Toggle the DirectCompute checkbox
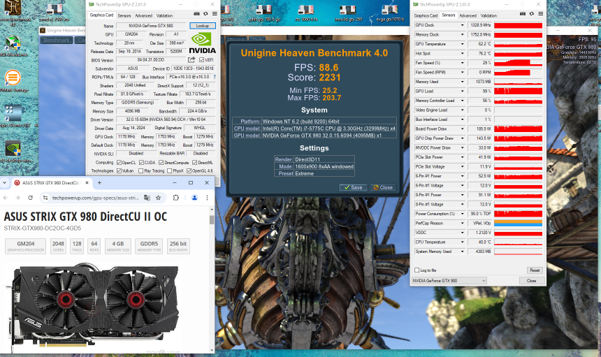 coord(161,162)
